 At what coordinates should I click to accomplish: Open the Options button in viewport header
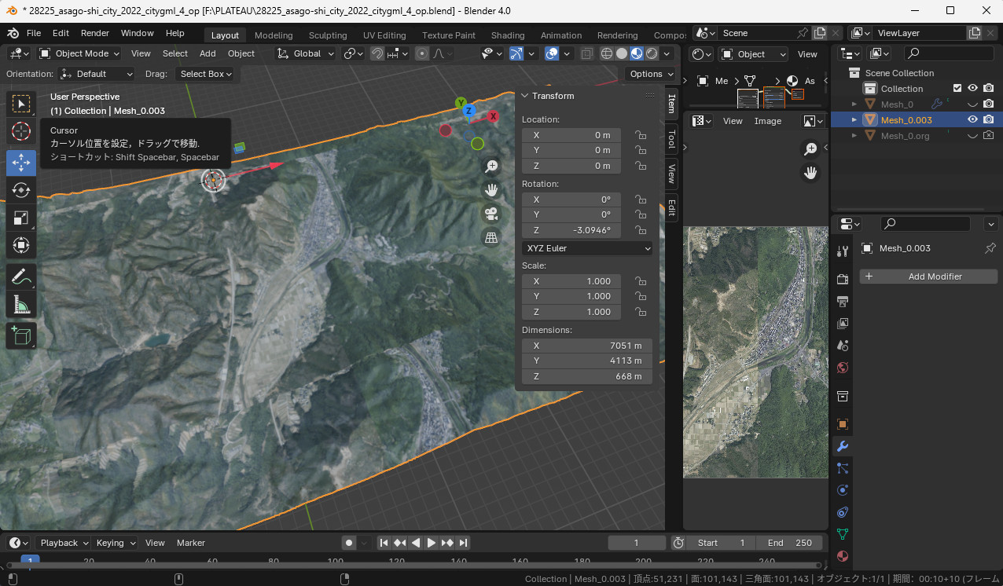pyautogui.click(x=651, y=74)
